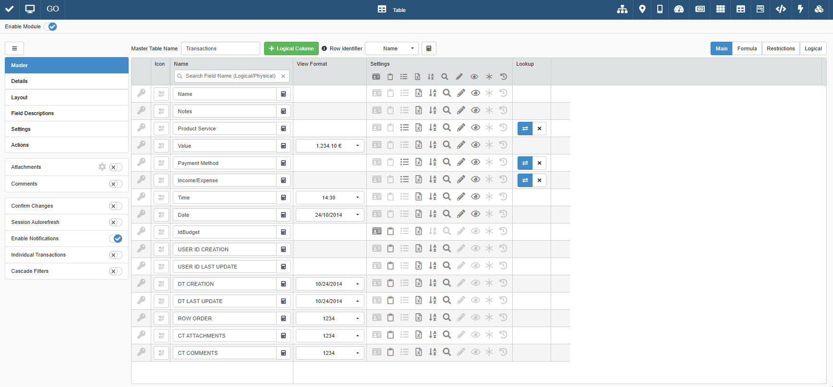Click the map location pin icon

coord(642,9)
